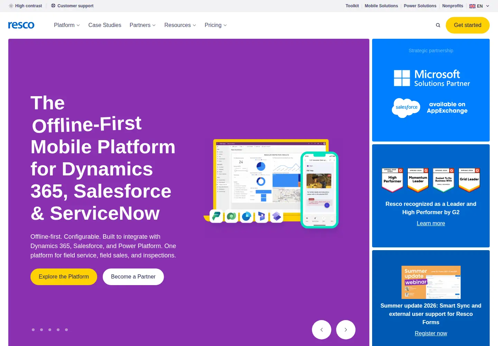Click the Customer support lifebuoy icon
498x346 pixels.
click(53, 6)
